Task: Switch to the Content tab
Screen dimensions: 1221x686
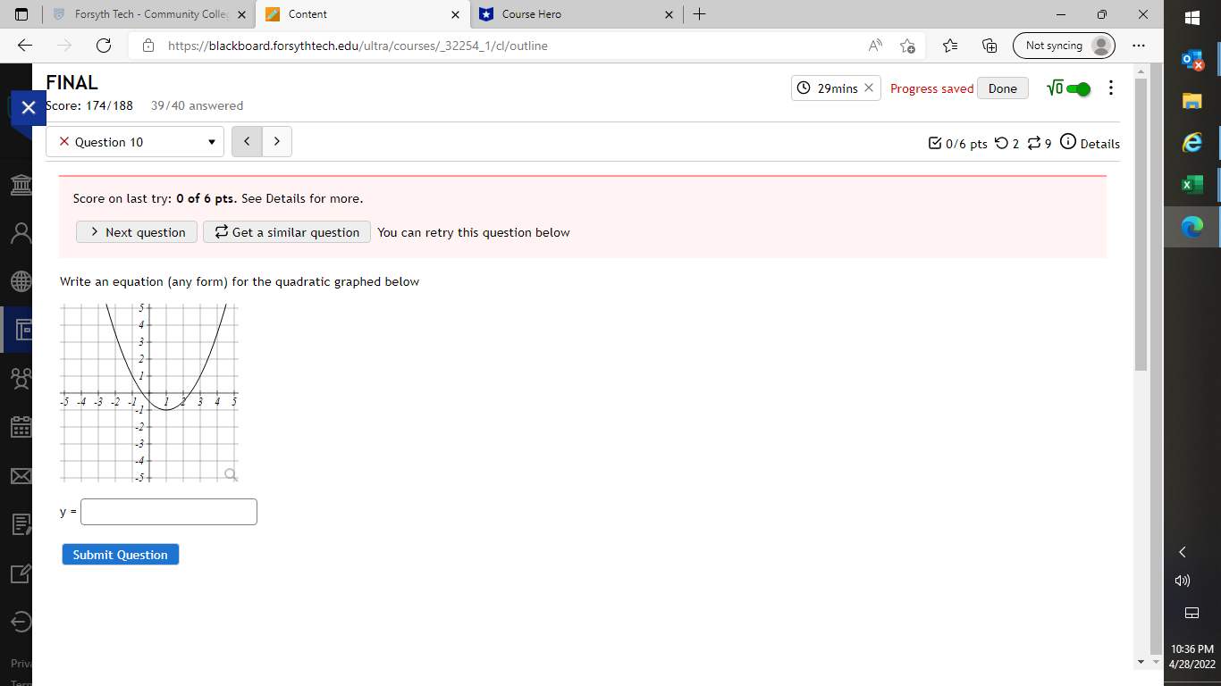Action: click(x=361, y=14)
